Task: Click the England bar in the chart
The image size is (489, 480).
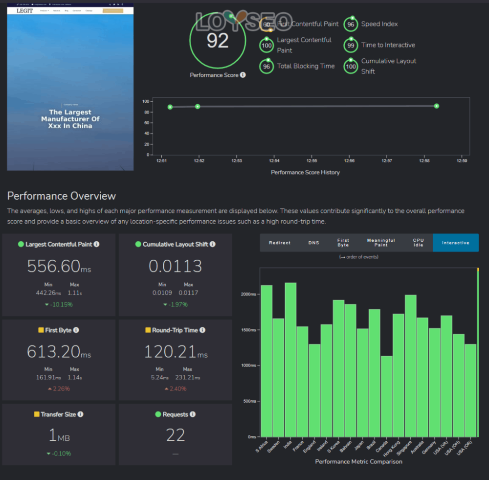Action: click(314, 390)
